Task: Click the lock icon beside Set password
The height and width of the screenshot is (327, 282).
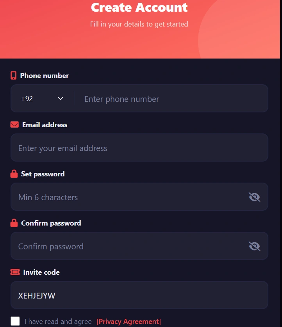Action: click(x=14, y=174)
